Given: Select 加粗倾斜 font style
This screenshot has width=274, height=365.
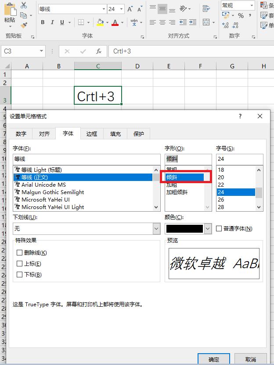Looking at the screenshot, I should [x=177, y=192].
